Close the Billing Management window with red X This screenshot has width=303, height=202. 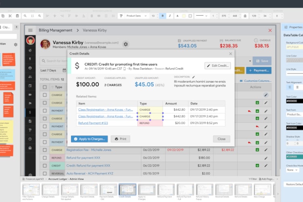[x=270, y=30]
